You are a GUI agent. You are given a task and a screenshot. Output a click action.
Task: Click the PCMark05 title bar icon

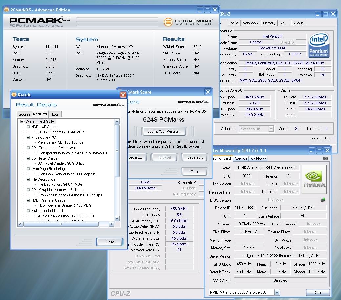[x=7, y=10]
